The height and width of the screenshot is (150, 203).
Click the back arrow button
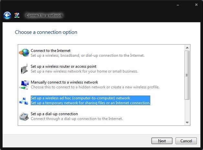point(7,15)
